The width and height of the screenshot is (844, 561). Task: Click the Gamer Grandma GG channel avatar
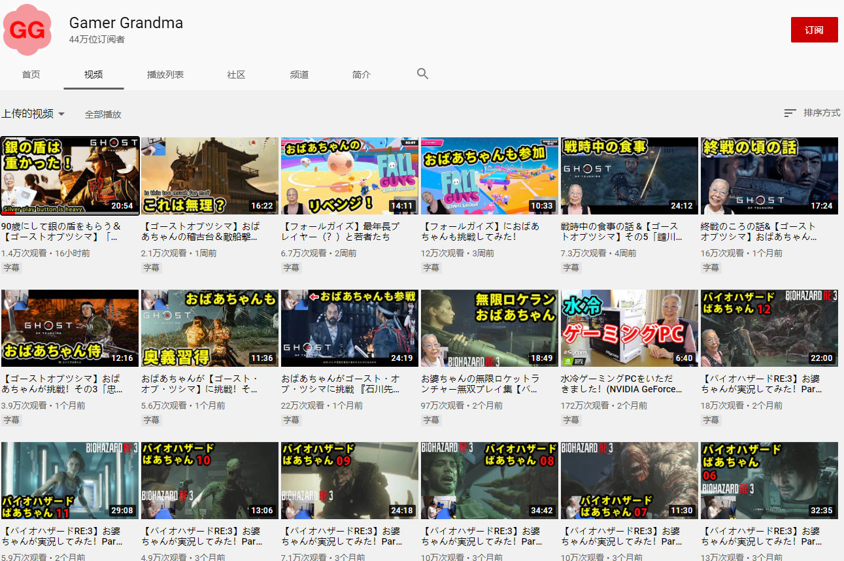coord(27,29)
